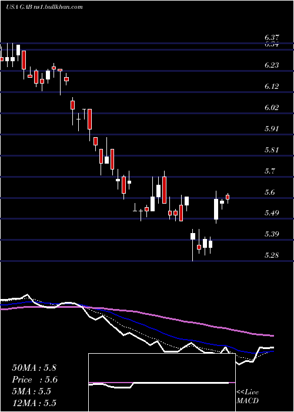Click the 5.49 price axis label
Image resolution: width=294 pixels, height=412 pixels.
tap(272, 213)
